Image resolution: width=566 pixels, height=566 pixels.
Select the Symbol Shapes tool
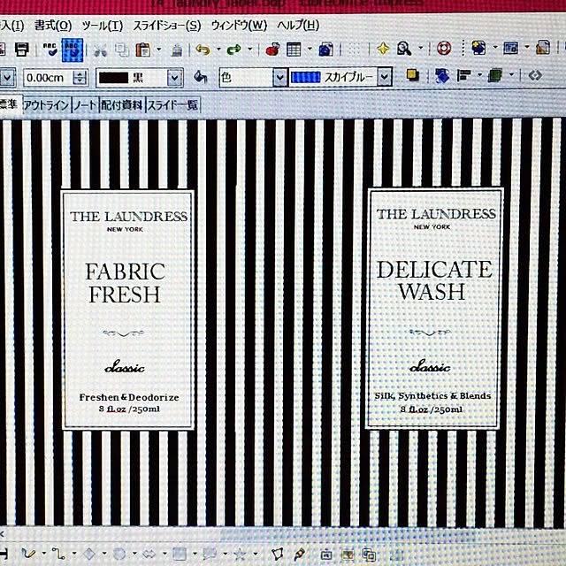pos(119,554)
